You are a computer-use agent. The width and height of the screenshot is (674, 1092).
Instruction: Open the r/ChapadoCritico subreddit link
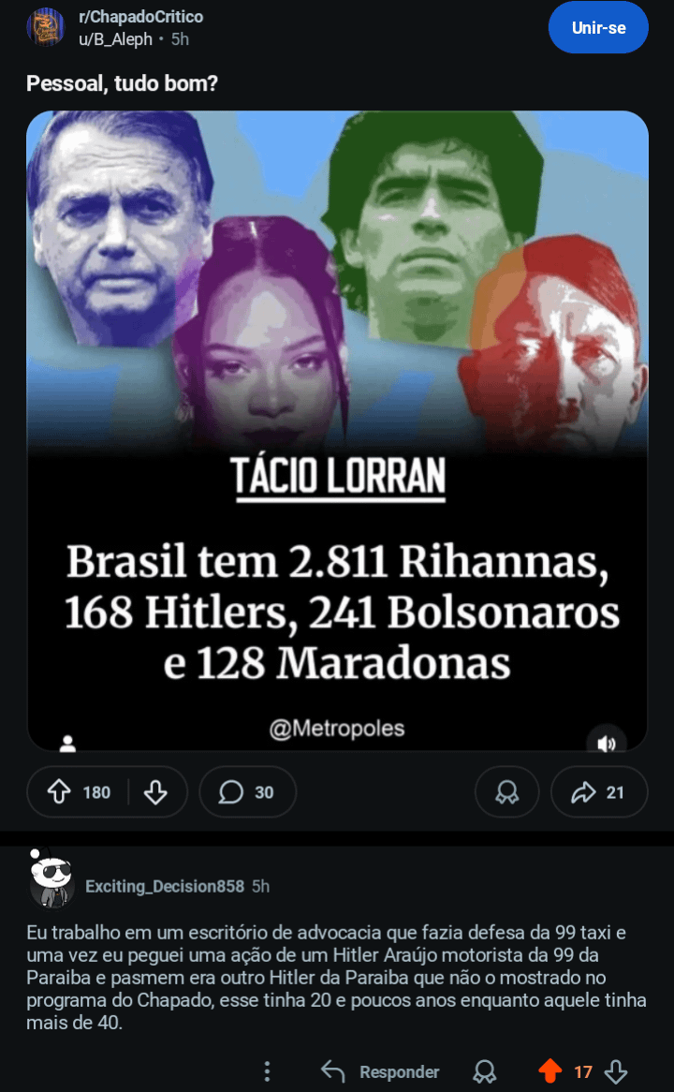[141, 17]
